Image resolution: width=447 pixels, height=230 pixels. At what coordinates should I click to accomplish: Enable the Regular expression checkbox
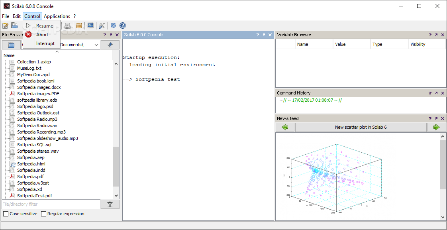click(43, 214)
